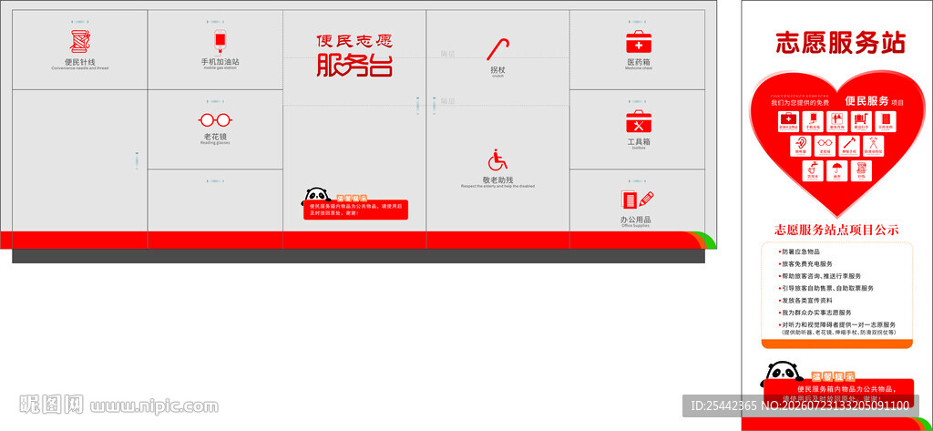Click the 志愿服务站点项目公示 heading
This screenshot has width=933, height=431.
click(x=836, y=230)
